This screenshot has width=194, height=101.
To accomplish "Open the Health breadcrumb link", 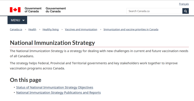I will pyautogui.click(x=32, y=30).
